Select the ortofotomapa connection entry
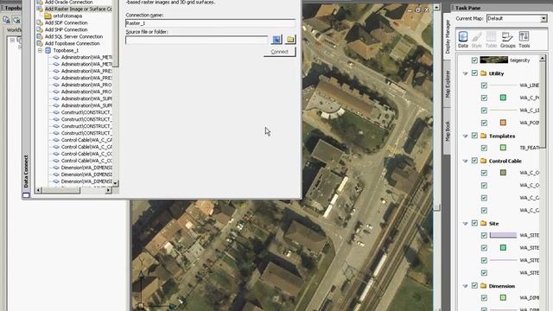Image resolution: width=553 pixels, height=311 pixels. (67, 16)
